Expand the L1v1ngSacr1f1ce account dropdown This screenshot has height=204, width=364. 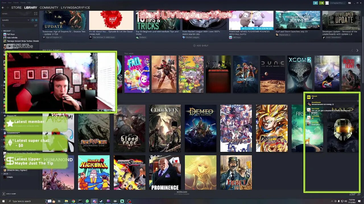[x=338, y=3]
